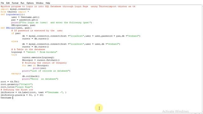
Task: Click the 'def DBlogin(user, pas):' line
Action: [x=16, y=28]
